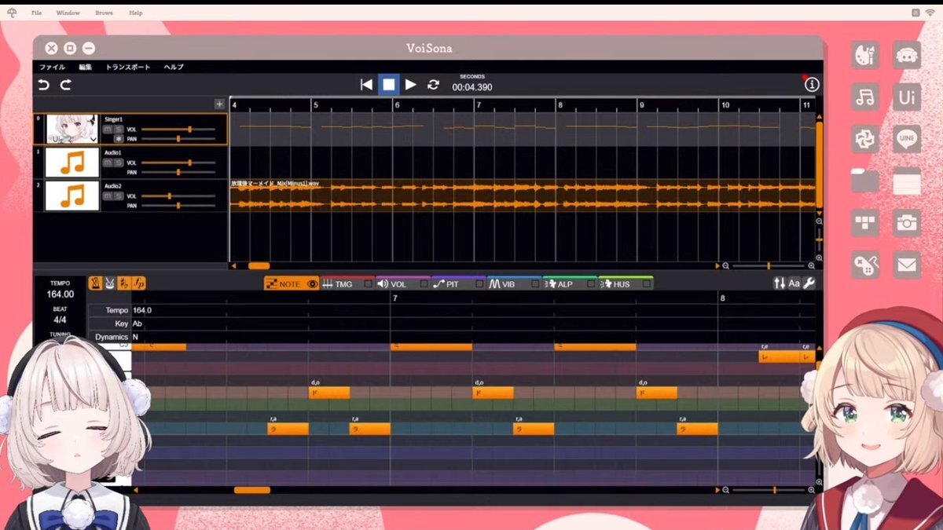Start playback with the play button
Image resolution: width=943 pixels, height=530 pixels.
[410, 85]
